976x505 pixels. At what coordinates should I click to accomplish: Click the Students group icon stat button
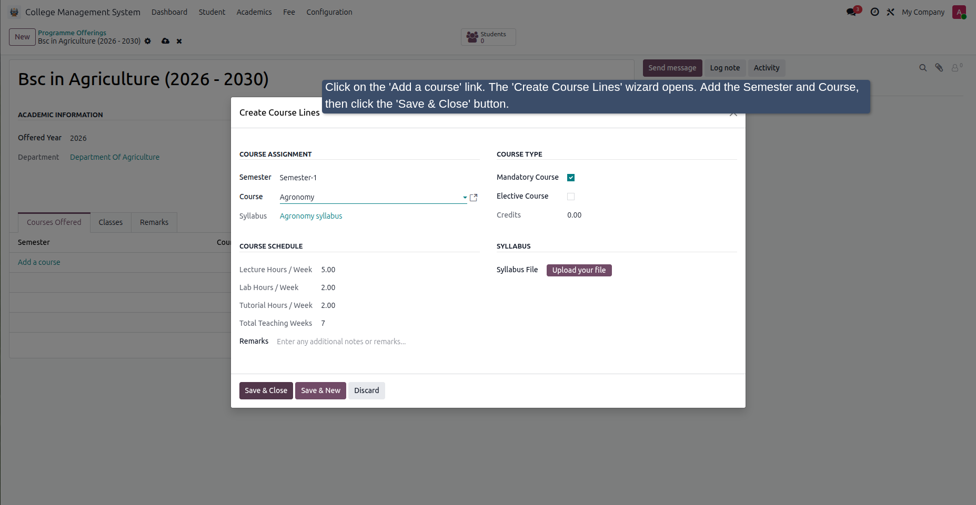[488, 37]
